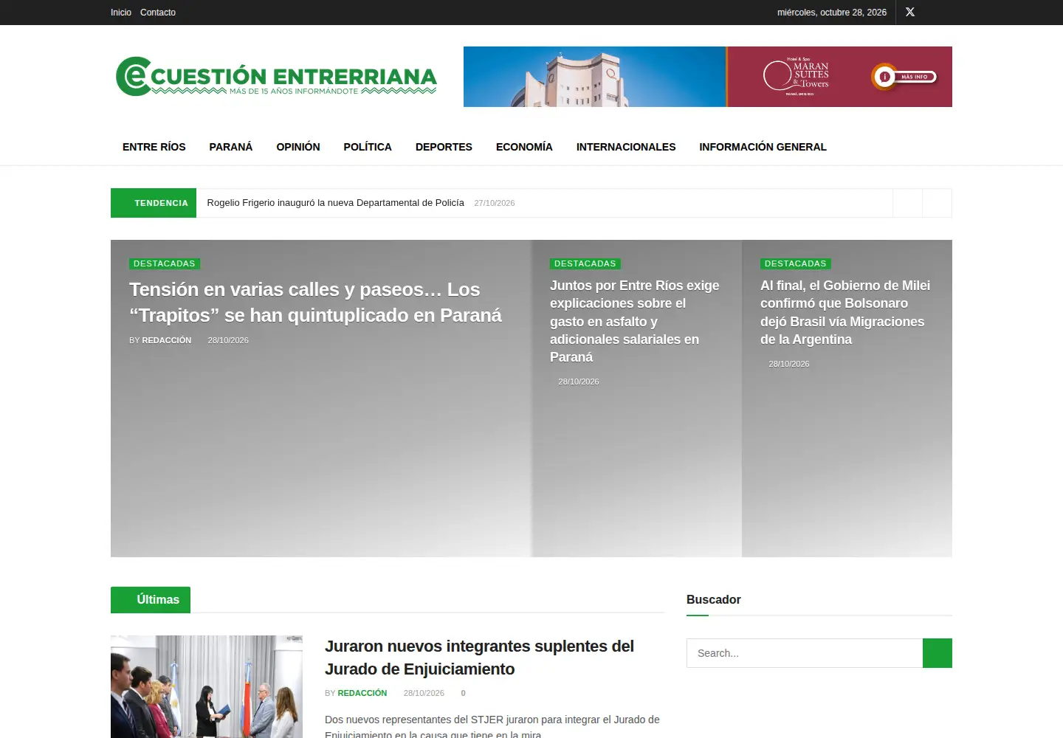Open Juntos por Entre Ríos headline
Viewport: 1063px width, 738px height.
[x=635, y=321]
